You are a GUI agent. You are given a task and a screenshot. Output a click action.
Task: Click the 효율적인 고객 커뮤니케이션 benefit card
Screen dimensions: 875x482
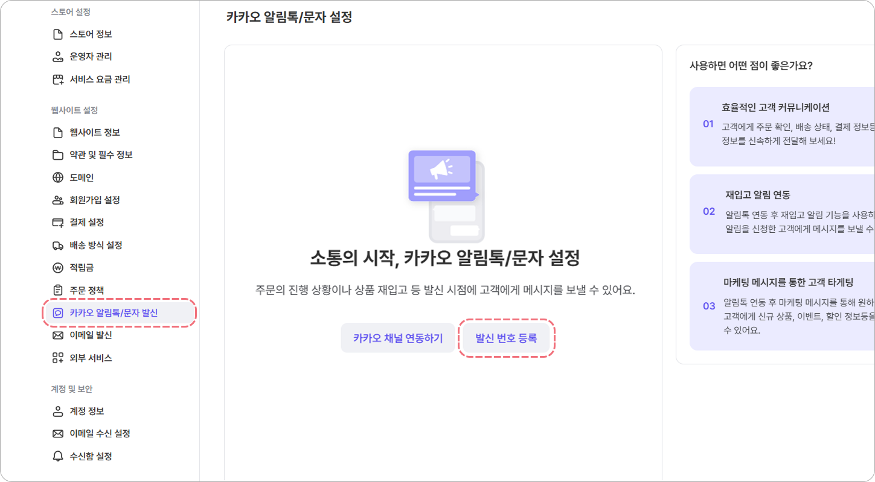tap(782, 127)
